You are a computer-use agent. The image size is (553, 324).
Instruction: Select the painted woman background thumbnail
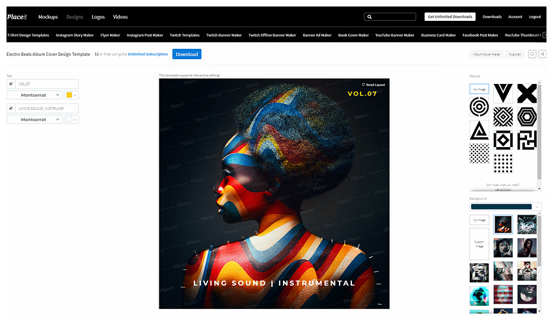503,224
